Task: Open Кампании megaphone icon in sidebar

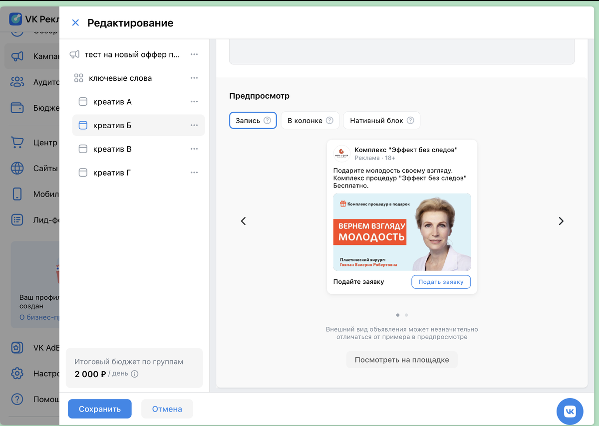Action: pyautogui.click(x=17, y=56)
